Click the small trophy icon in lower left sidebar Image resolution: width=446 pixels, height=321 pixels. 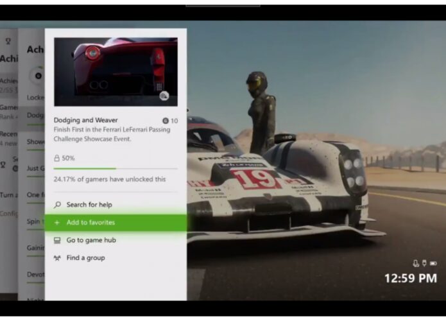point(3,164)
